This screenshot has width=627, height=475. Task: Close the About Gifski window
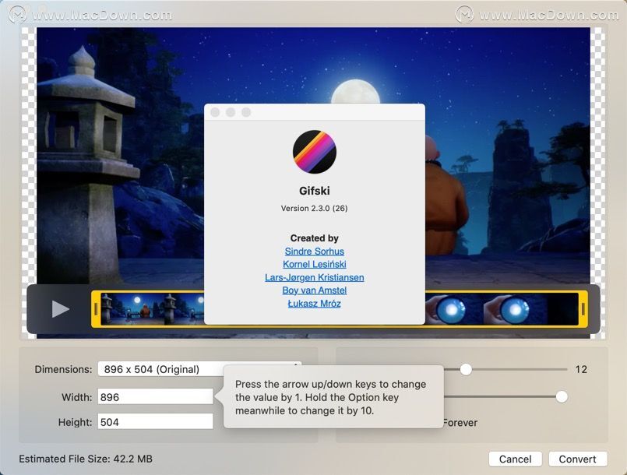[x=215, y=112]
